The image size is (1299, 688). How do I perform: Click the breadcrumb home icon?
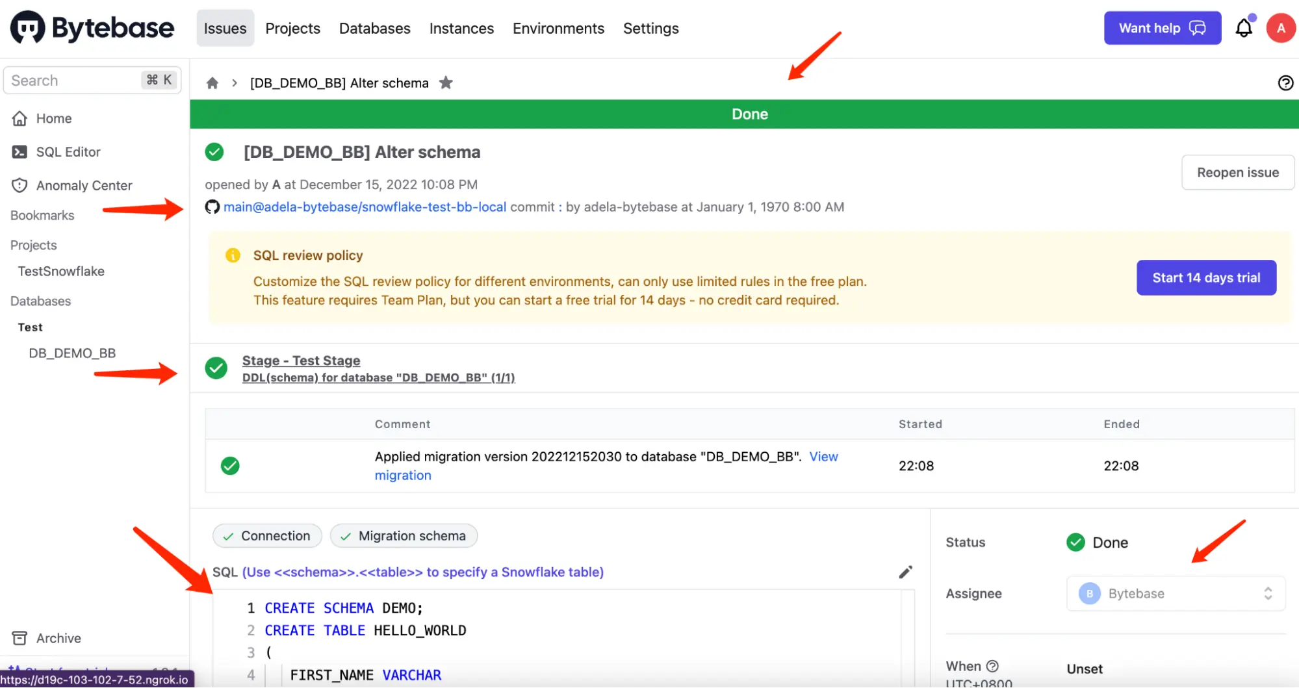point(212,83)
